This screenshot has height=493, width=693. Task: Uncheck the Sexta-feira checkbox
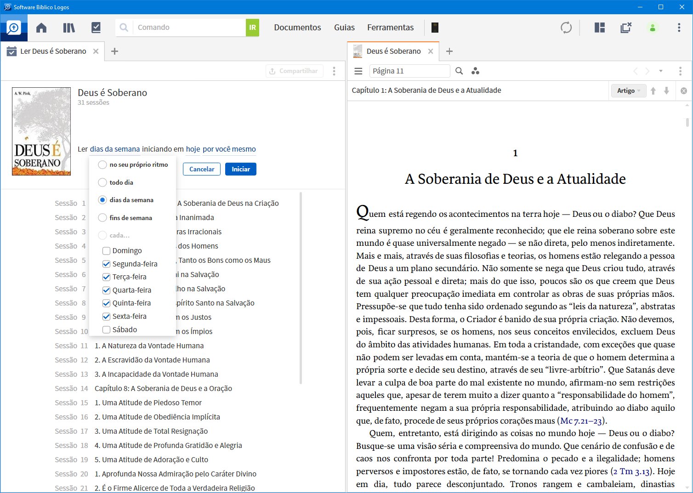click(x=106, y=317)
